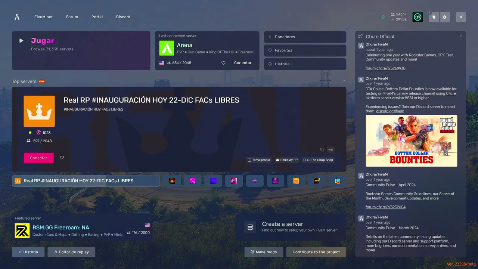
Task: Click the yellow sun premium badge icon
Action: tap(30, 133)
